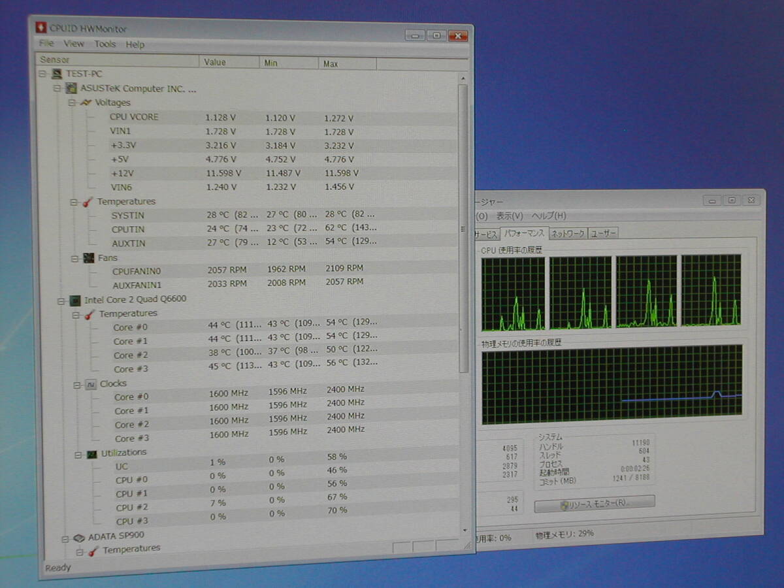Open the Help menu in HWMonitor
Viewport: 784px width, 588px height.
[x=135, y=44]
